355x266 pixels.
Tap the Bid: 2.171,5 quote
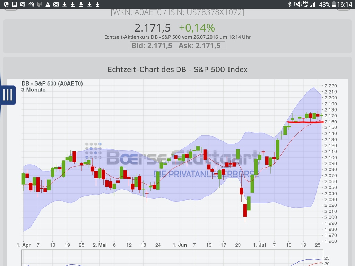tap(152, 46)
